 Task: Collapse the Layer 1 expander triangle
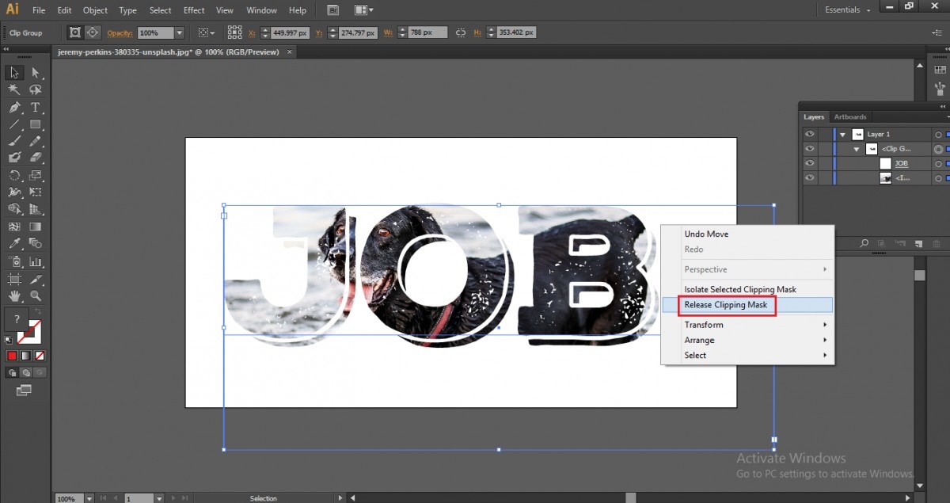(842, 134)
